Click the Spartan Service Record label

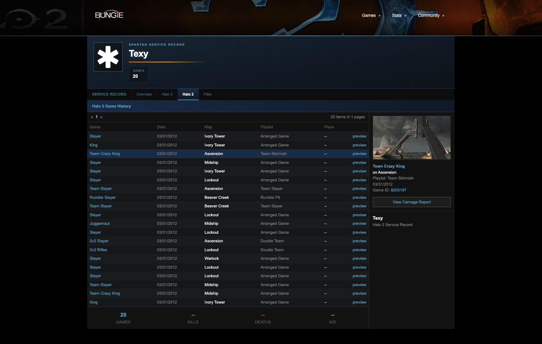(157, 45)
